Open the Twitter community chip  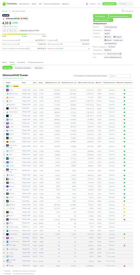[x=108, y=37]
